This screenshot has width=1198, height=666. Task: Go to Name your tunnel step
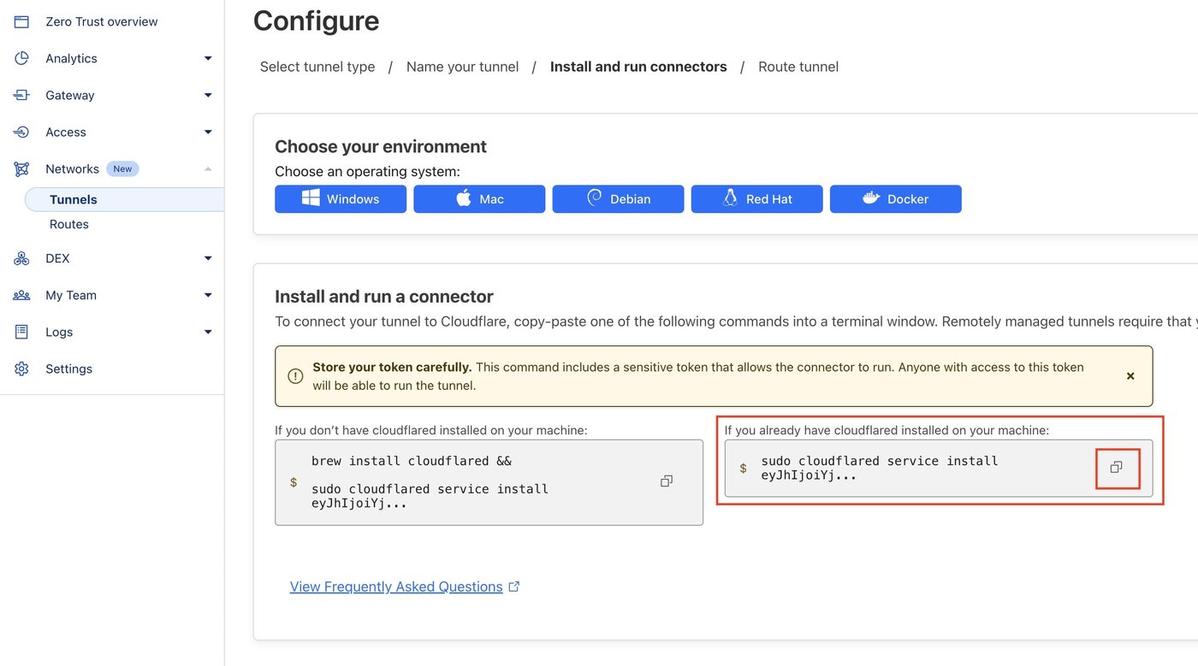[462, 67]
